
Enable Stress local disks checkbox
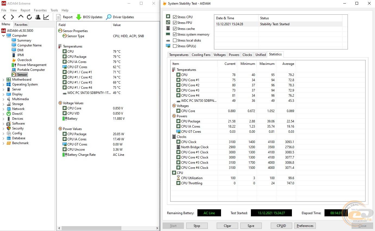175,40
